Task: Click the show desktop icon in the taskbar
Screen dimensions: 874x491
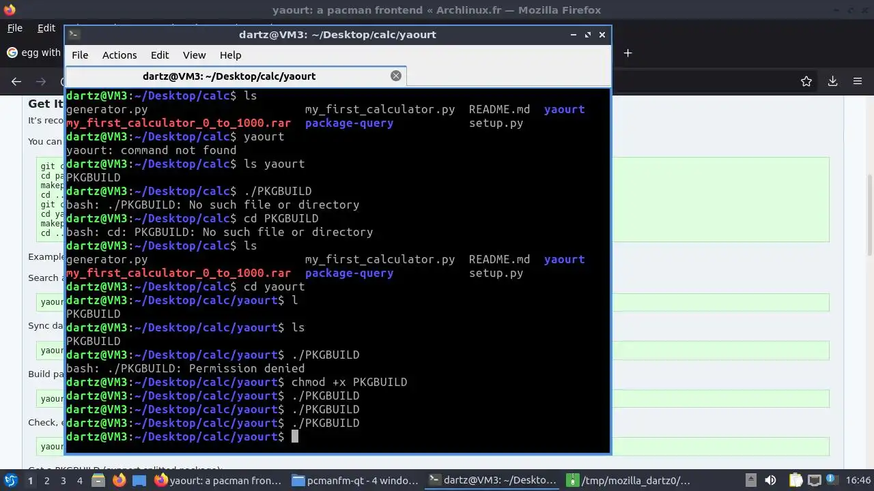Action: tap(139, 480)
